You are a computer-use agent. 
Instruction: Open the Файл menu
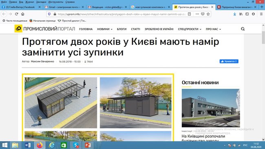[x=4, y=2]
